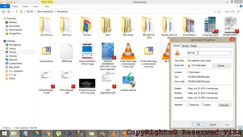Select the Courseweb.rar archive file

click(46, 53)
